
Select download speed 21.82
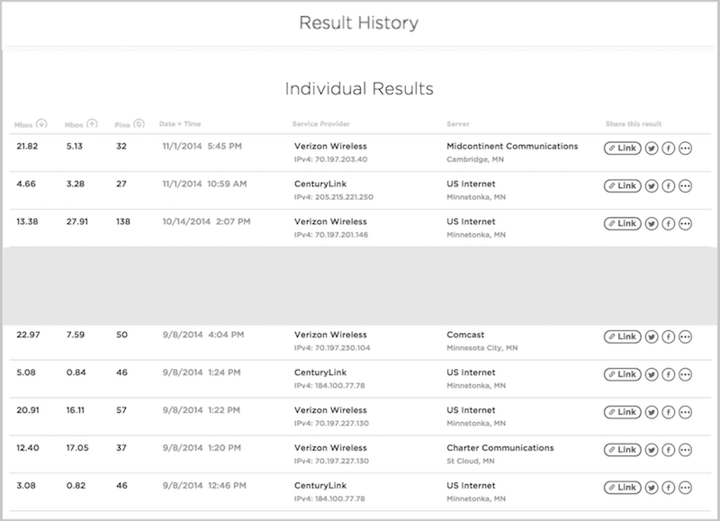pos(27,147)
